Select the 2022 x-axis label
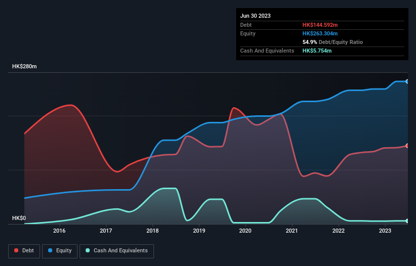 pyautogui.click(x=338, y=231)
